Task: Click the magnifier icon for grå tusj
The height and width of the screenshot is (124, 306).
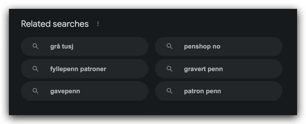Action: click(x=35, y=46)
